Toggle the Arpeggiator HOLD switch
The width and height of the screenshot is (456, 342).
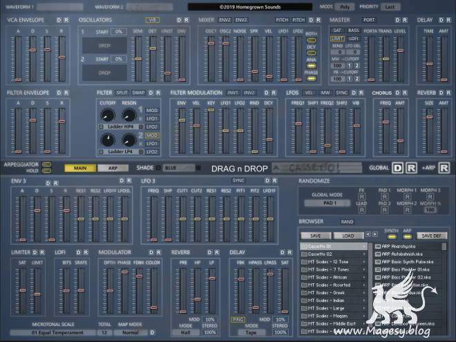coord(46,171)
